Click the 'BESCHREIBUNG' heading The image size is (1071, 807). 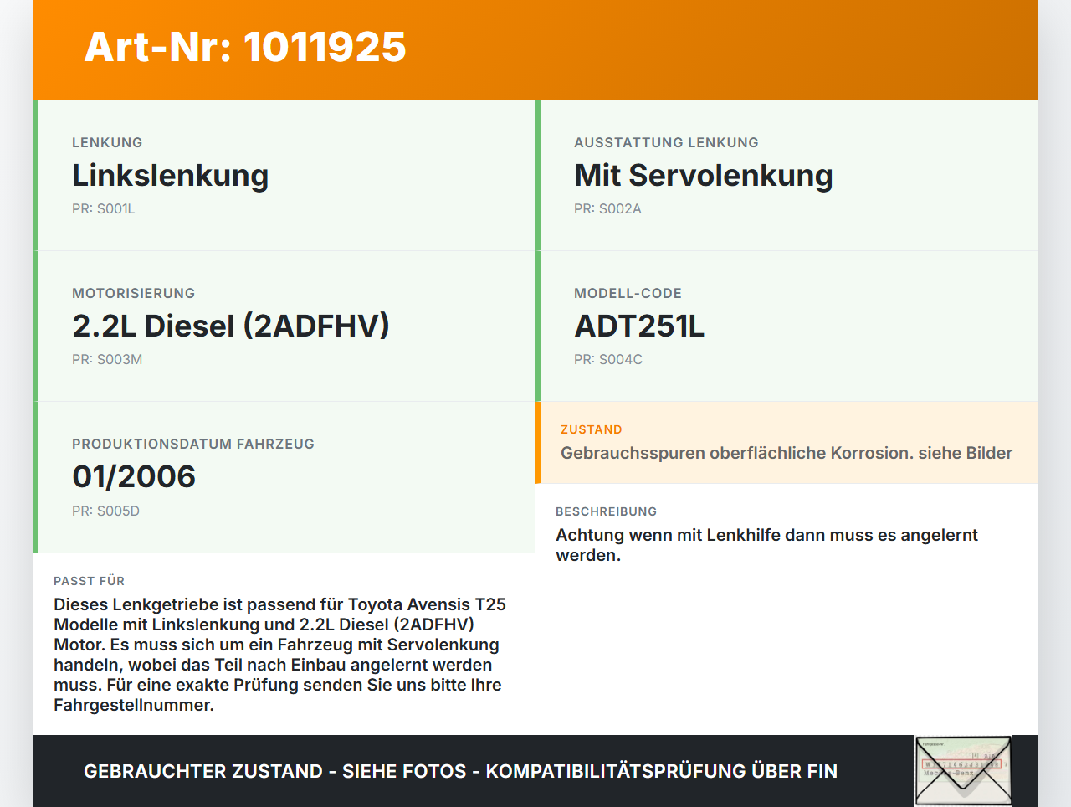coord(607,511)
